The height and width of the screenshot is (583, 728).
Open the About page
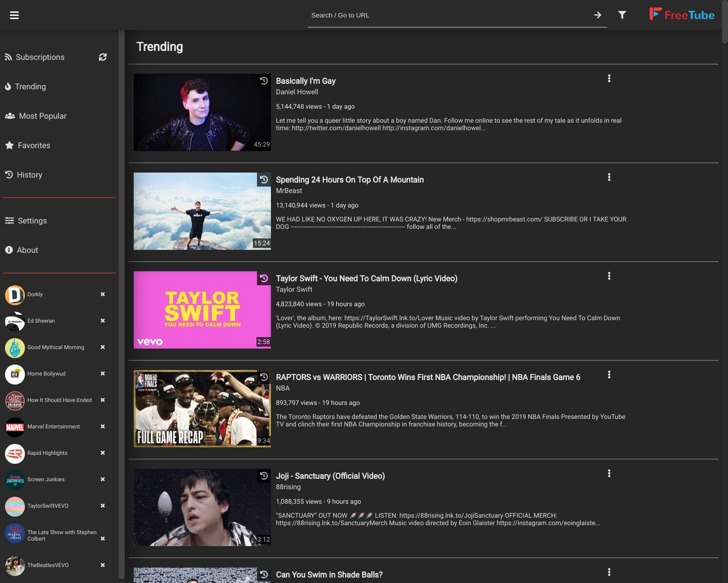tap(21, 250)
